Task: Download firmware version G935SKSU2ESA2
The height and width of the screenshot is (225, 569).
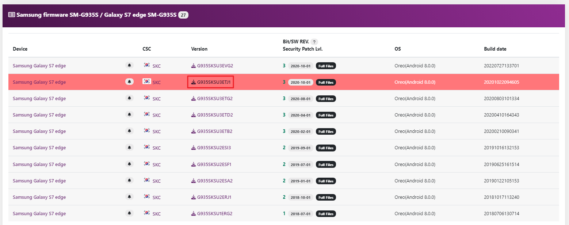Action: [212, 181]
